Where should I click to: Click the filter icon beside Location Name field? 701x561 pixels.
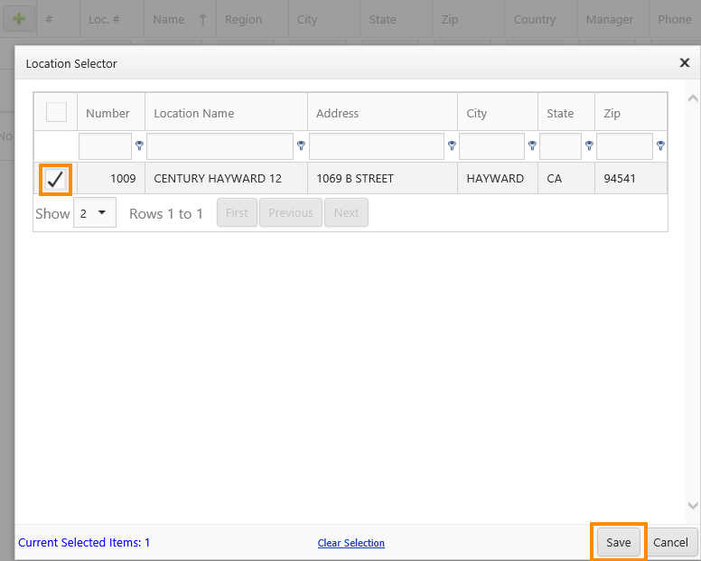tap(301, 145)
